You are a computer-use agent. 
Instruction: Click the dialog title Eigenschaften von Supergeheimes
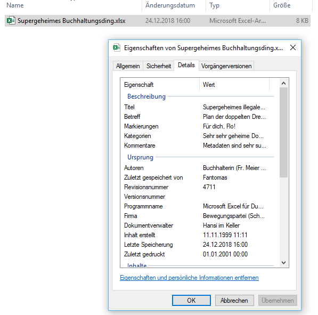pos(203,48)
